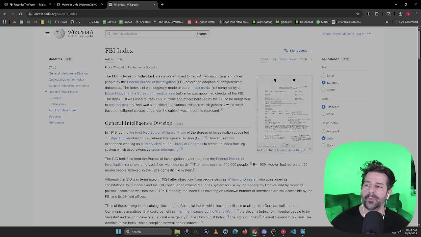
Task: Open the three-dots personal tools menu
Action: coord(369,34)
